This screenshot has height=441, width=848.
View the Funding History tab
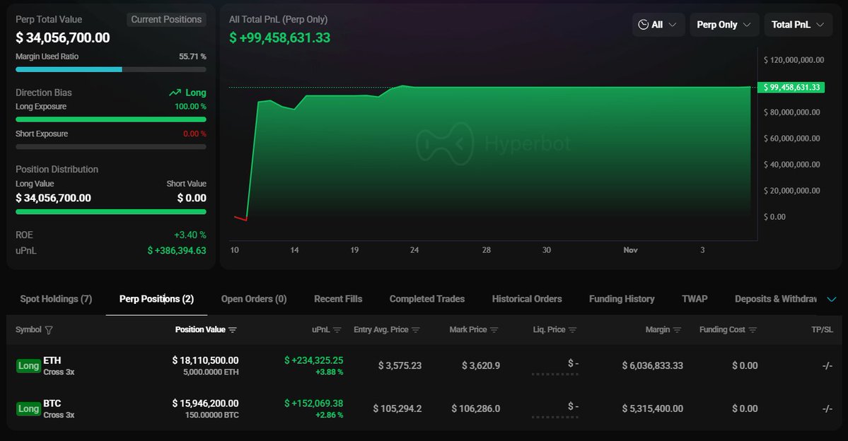(622, 299)
